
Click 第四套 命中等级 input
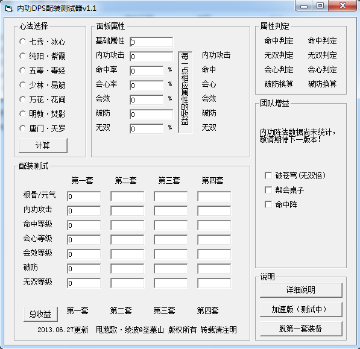(x=214, y=225)
